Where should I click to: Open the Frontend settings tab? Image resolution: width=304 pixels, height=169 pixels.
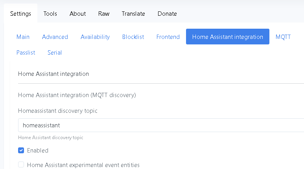pyautogui.click(x=168, y=37)
